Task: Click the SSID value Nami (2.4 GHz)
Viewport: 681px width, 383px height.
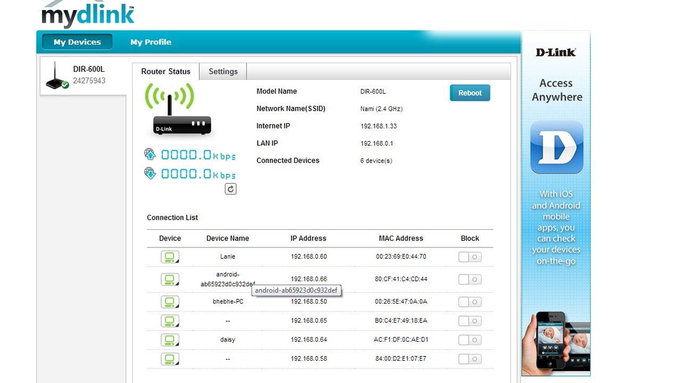Action: 381,109
